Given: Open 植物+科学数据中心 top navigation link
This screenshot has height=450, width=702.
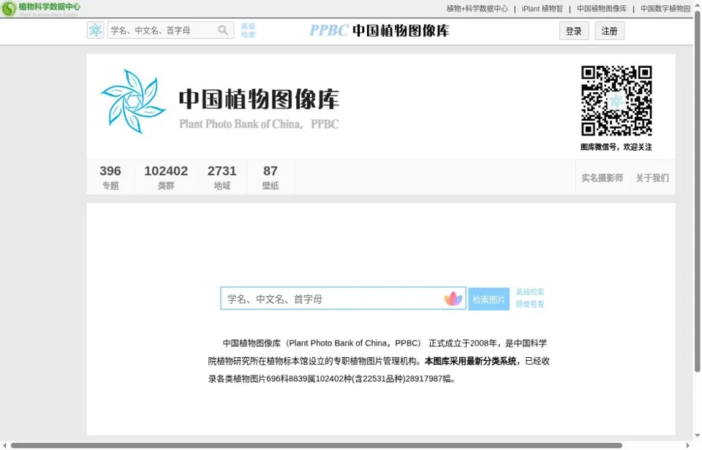Looking at the screenshot, I should [478, 9].
